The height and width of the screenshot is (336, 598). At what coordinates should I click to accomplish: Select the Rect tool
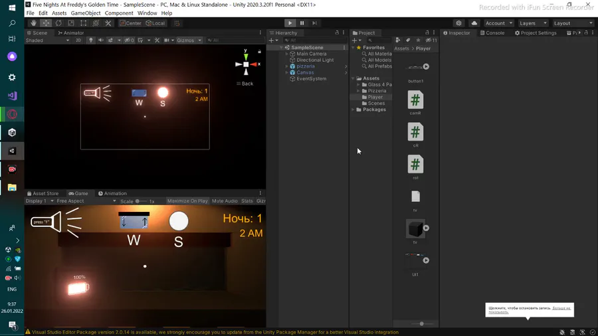click(x=84, y=23)
